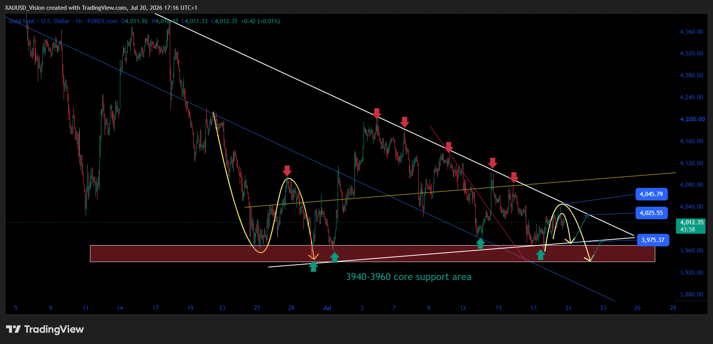Click the 3,960.00 price axis label
The width and height of the screenshot is (713, 344).
tap(691, 251)
